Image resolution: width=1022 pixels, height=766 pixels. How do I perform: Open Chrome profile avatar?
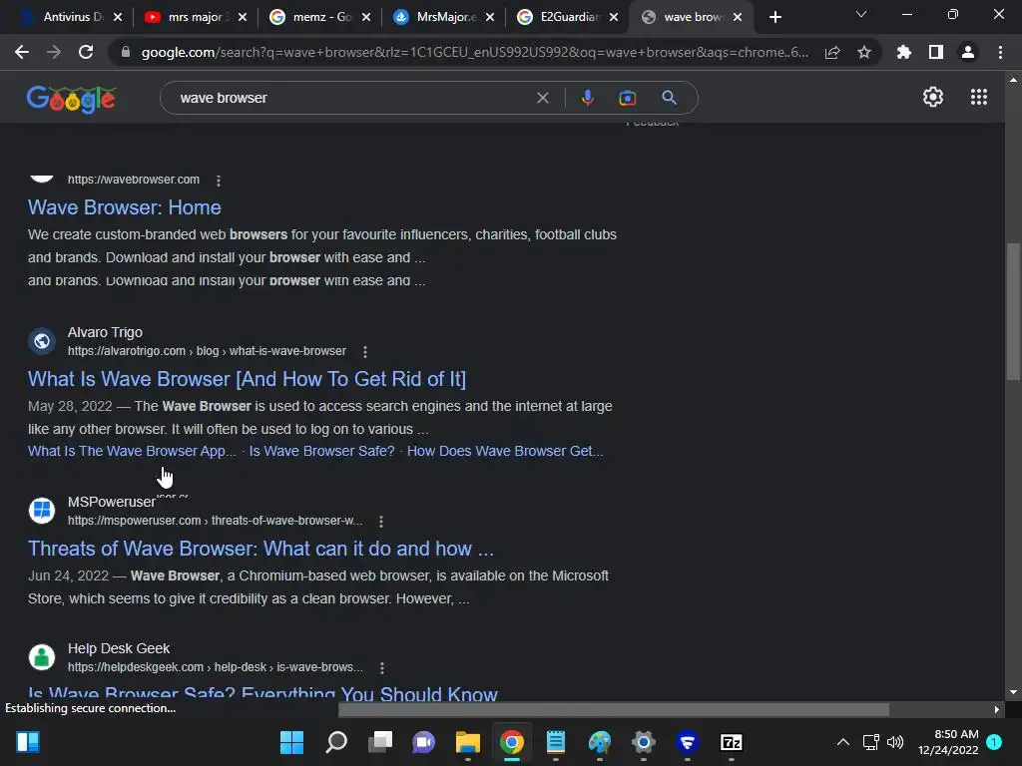968,52
